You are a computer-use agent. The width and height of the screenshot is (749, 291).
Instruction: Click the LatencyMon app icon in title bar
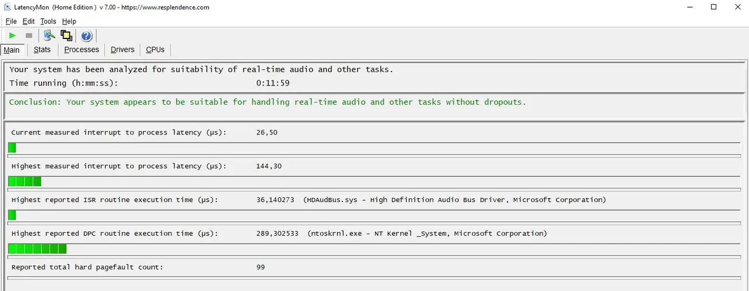(8, 8)
